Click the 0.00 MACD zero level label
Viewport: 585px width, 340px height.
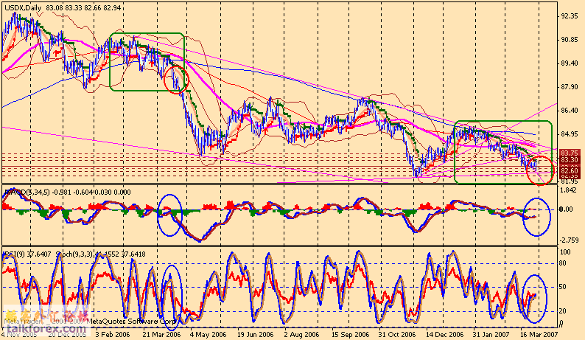(x=567, y=209)
